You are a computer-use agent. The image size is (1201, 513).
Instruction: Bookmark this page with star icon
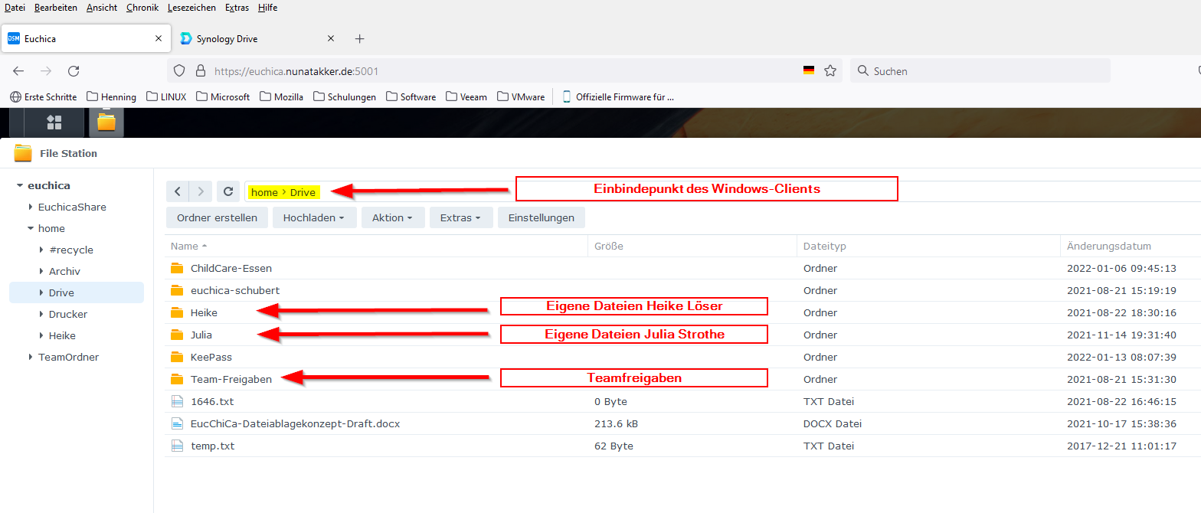pos(830,71)
